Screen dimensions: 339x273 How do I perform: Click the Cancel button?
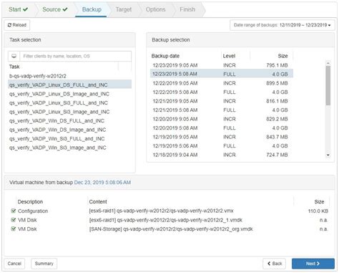pos(14,264)
